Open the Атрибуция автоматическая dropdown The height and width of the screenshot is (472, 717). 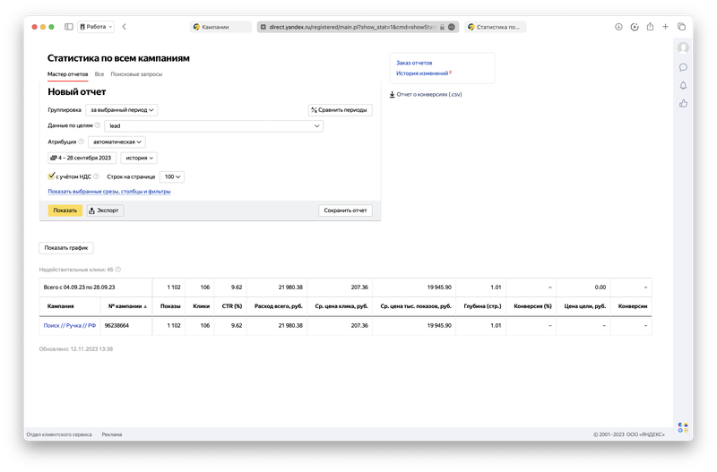117,142
